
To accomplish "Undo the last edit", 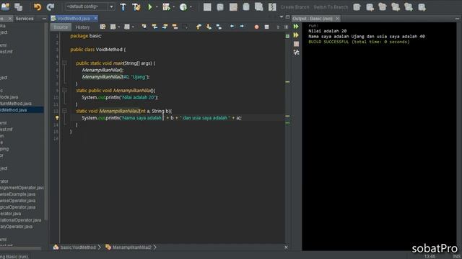I will click(38, 6).
